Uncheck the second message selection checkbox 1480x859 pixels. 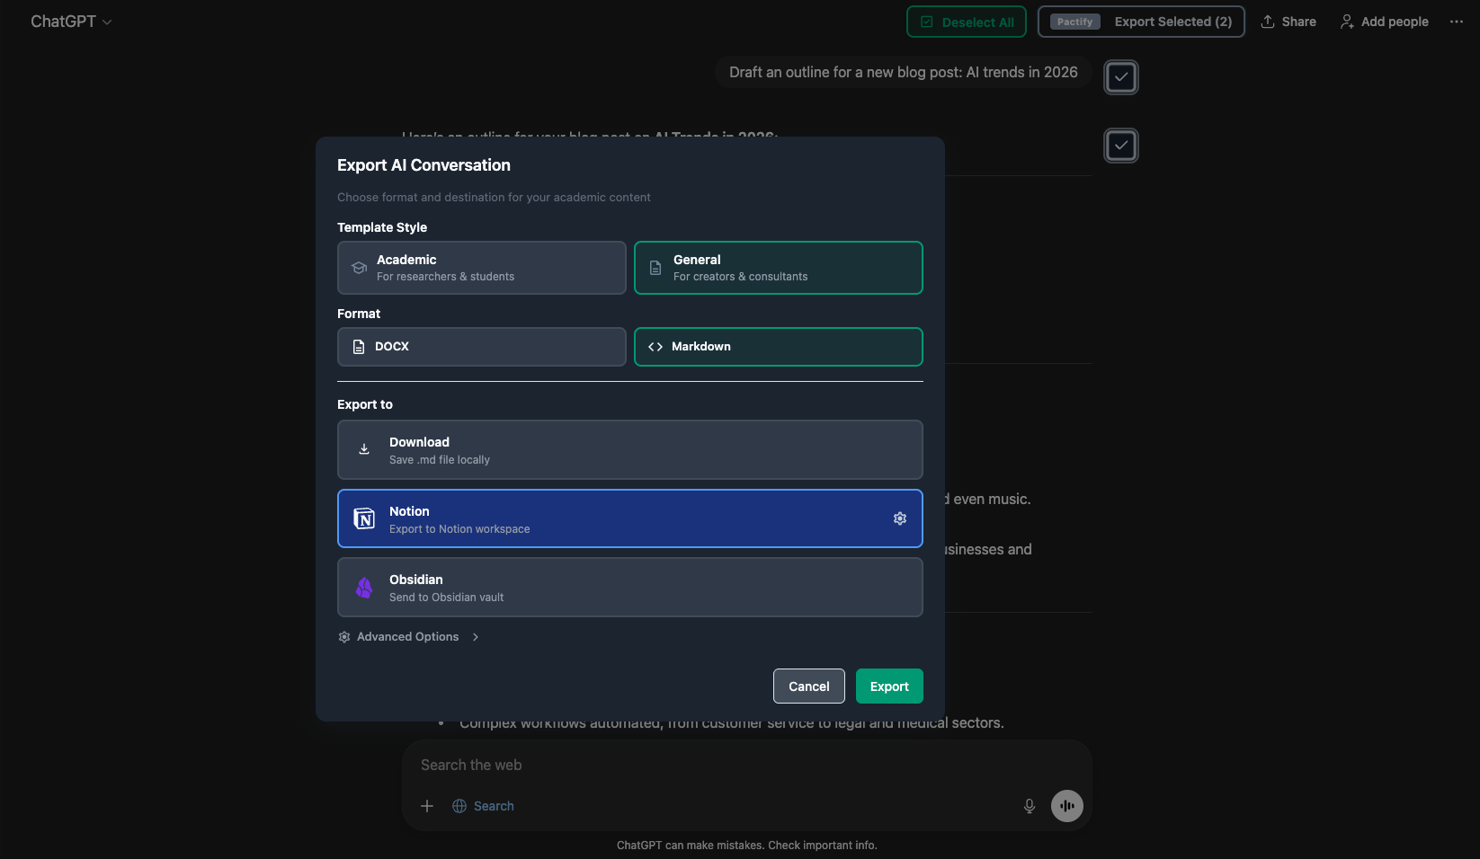pyautogui.click(x=1120, y=145)
